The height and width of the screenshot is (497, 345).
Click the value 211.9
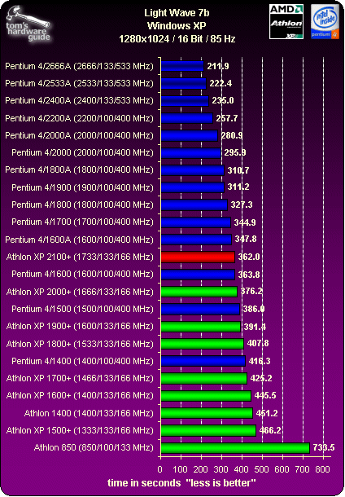tap(218, 66)
